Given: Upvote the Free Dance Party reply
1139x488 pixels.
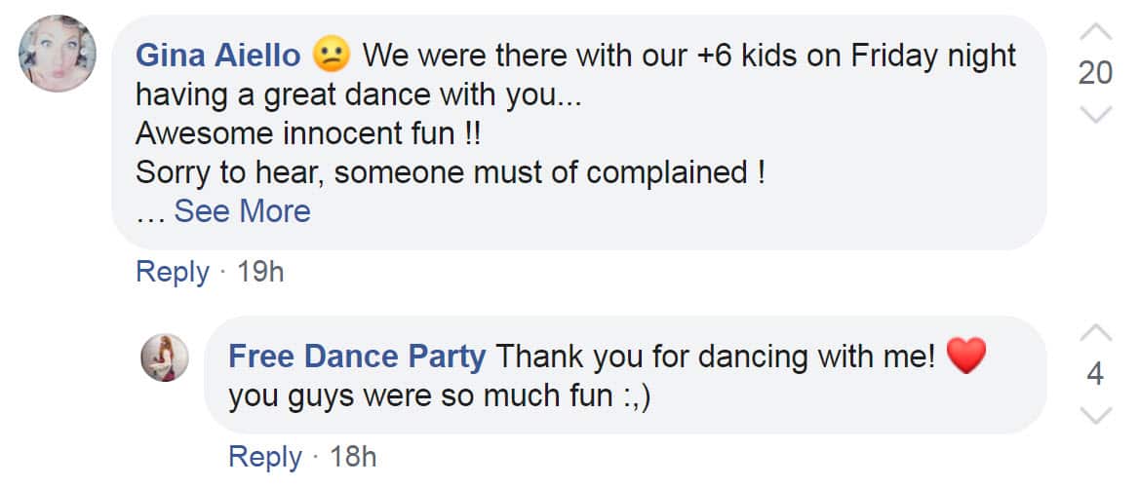Looking at the screenshot, I should point(1096,333).
